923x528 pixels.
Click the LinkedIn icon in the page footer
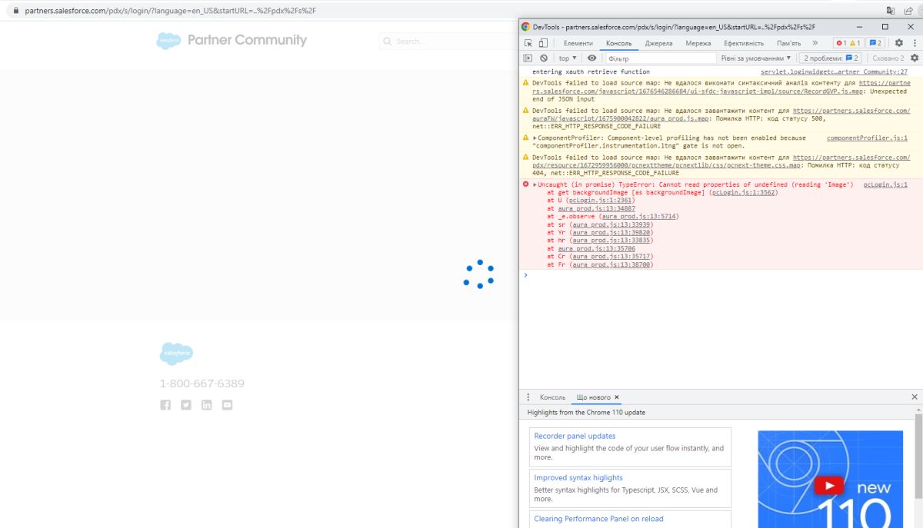206,405
